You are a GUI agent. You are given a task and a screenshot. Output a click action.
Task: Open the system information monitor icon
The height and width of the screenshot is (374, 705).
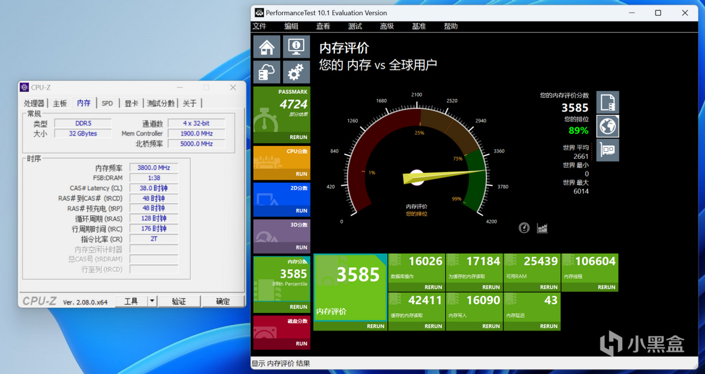(296, 47)
